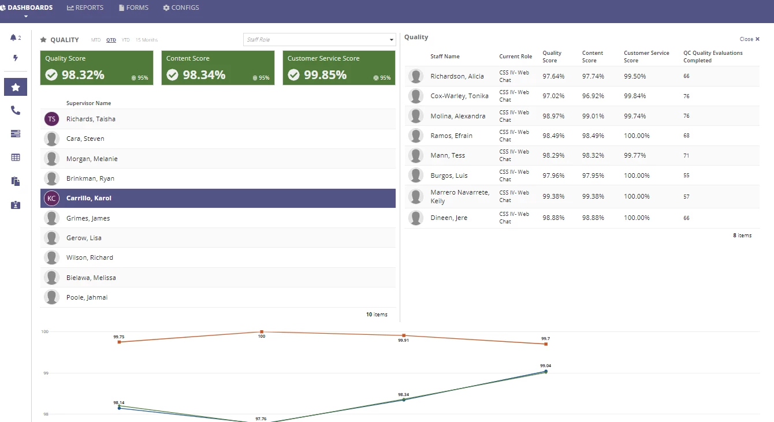
Task: Open the Staff Role dropdown
Action: click(319, 40)
